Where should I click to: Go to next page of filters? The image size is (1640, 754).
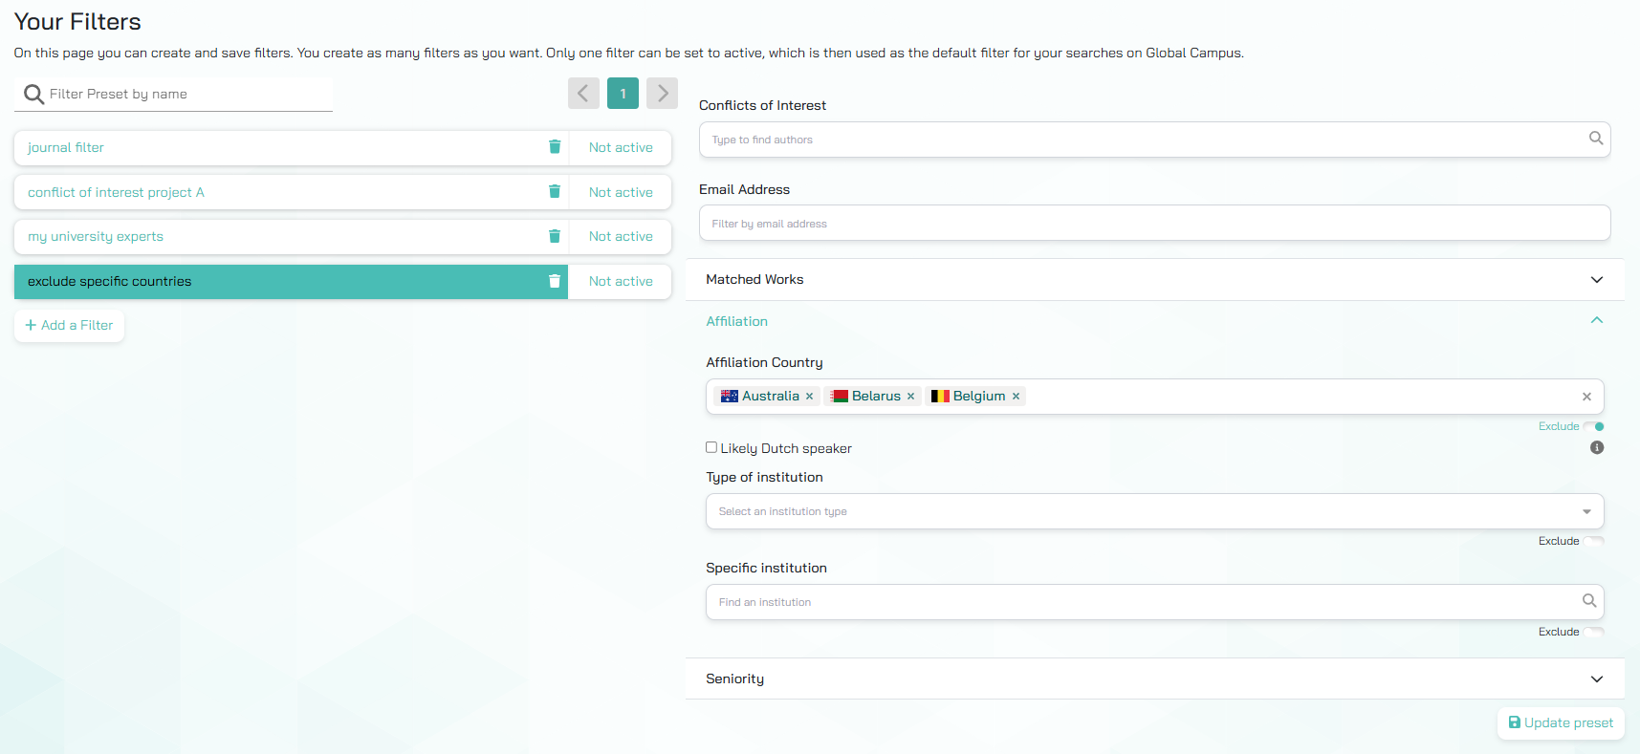tap(662, 94)
